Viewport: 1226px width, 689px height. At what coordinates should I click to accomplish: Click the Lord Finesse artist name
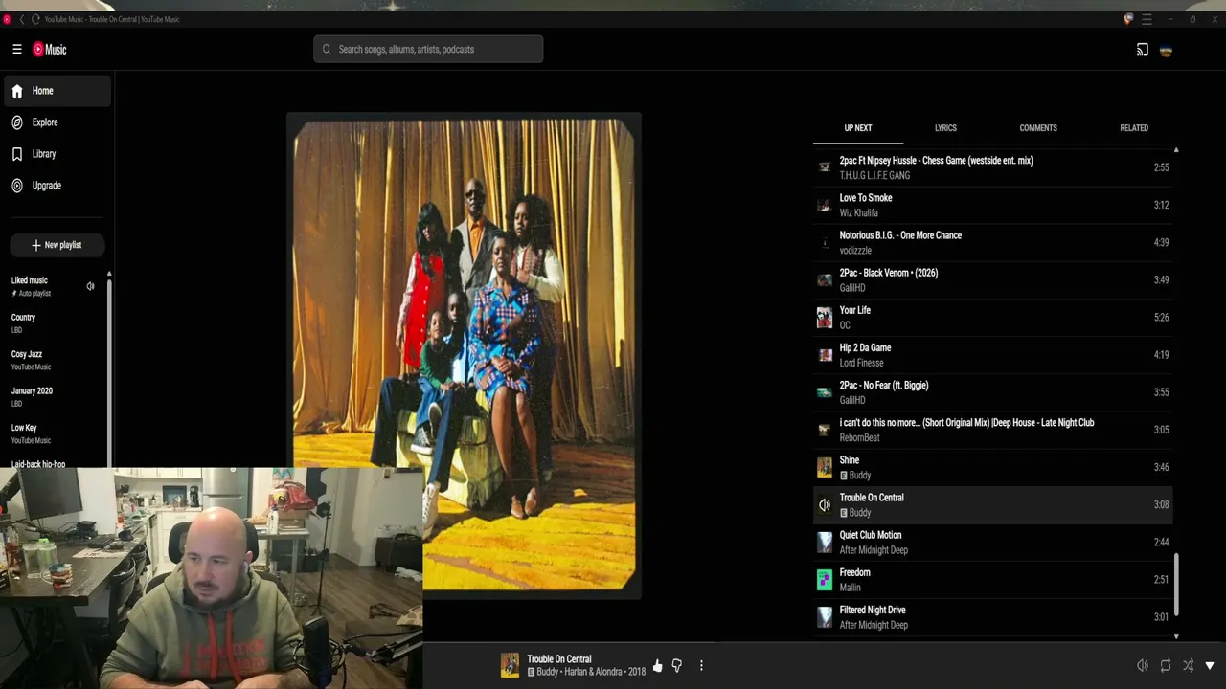coord(861,364)
